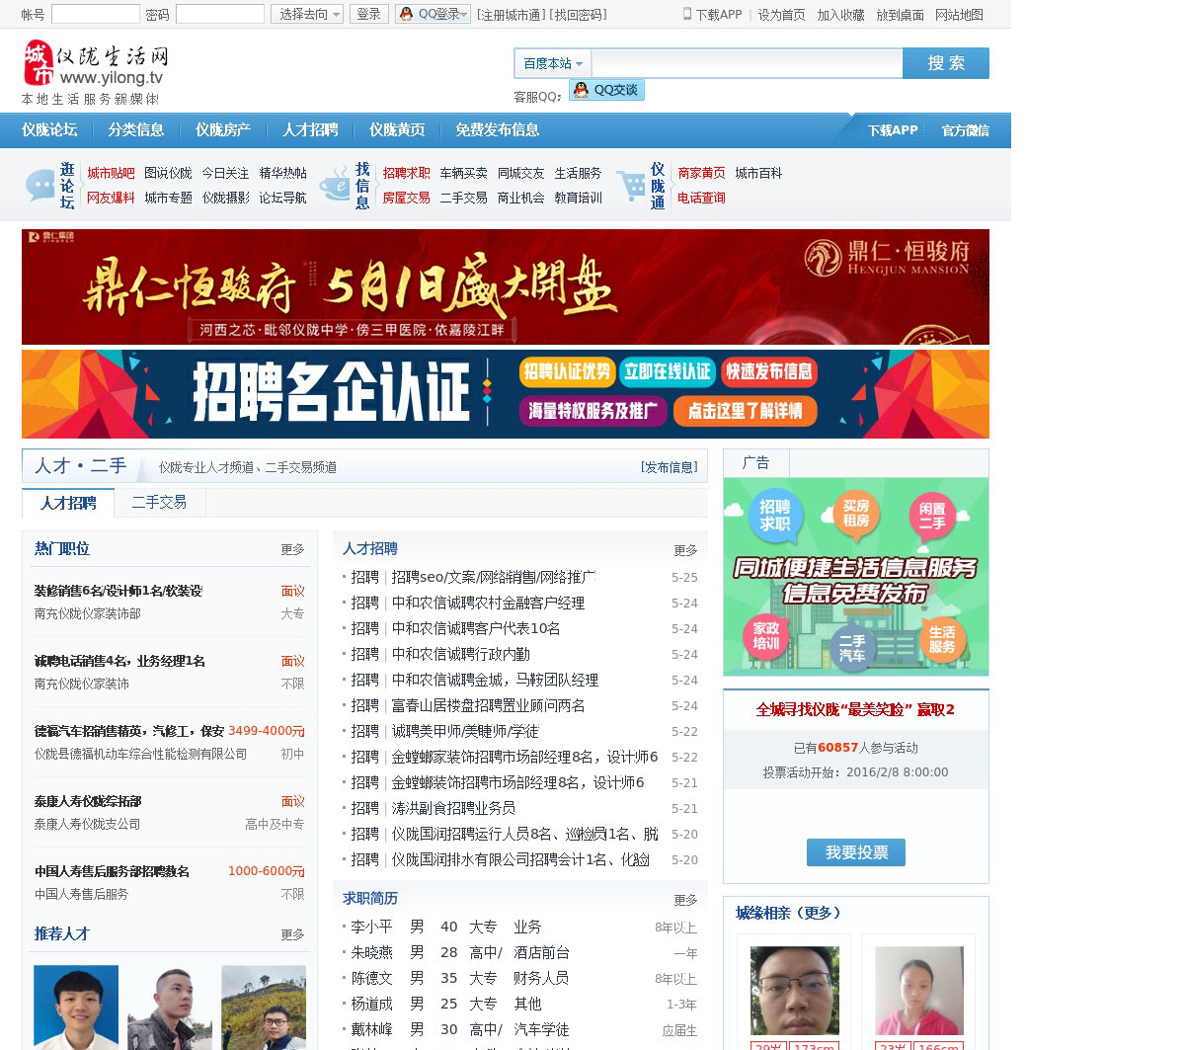Image resolution: width=1185 pixels, height=1050 pixels.
Task: Open the 免费发布信息 menu item
Action: tap(497, 130)
